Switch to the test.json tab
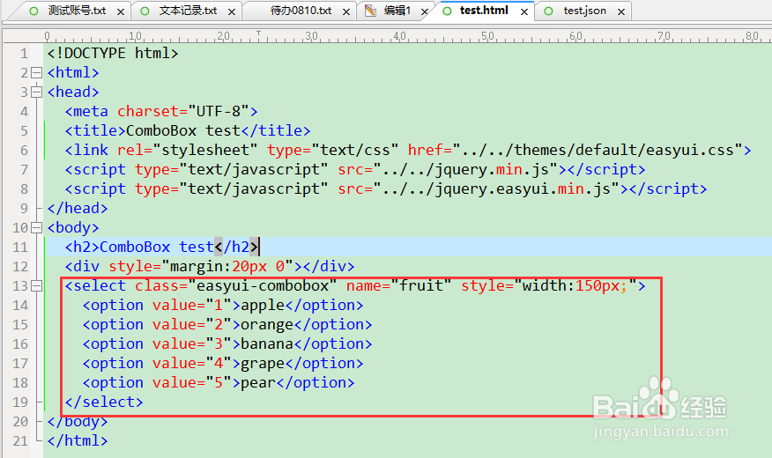The width and height of the screenshot is (772, 458). tap(585, 11)
